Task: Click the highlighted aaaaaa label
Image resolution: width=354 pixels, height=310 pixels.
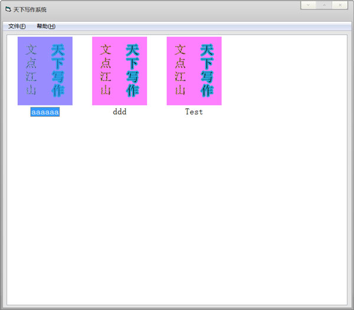Action: [45, 112]
